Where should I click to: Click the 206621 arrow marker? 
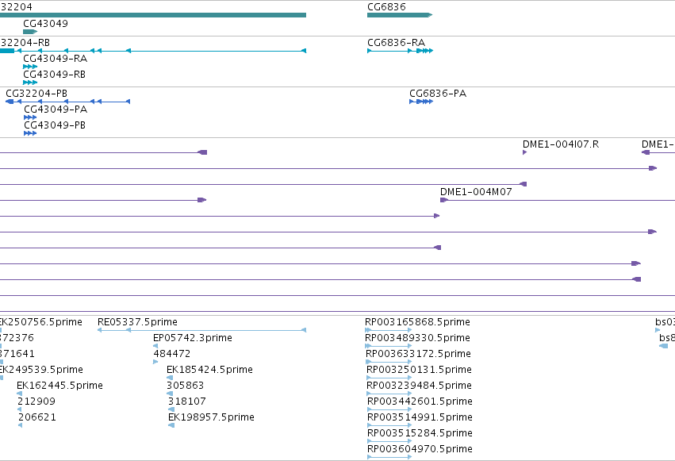(x=21, y=425)
